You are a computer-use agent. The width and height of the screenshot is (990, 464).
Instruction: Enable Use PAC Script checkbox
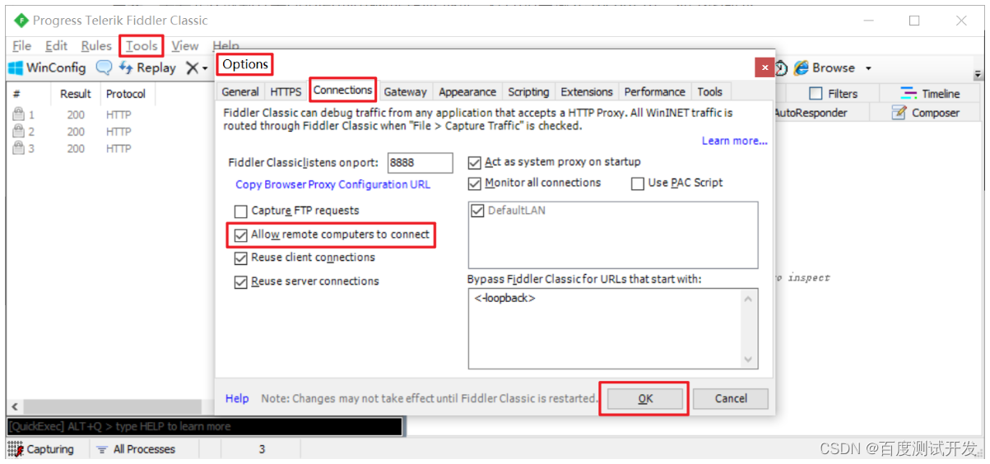[x=638, y=183]
